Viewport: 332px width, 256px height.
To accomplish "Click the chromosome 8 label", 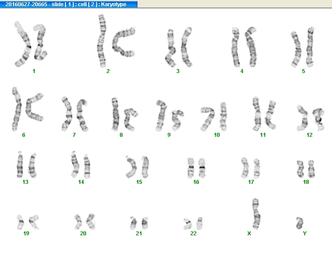I will coord(121,135).
